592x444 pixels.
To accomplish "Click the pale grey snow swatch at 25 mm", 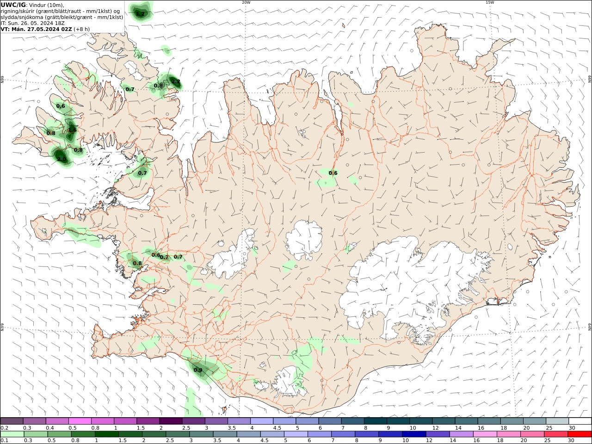I will tap(557, 421).
